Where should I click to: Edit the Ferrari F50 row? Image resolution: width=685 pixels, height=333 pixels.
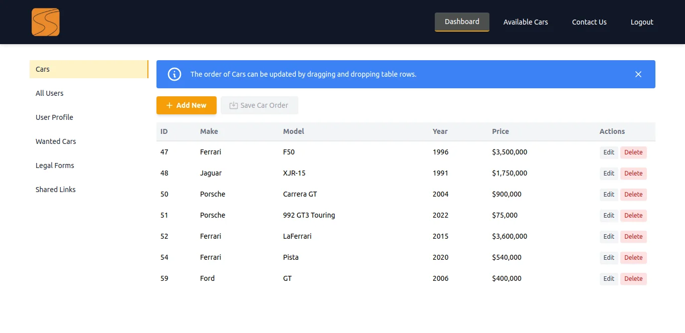pos(609,152)
